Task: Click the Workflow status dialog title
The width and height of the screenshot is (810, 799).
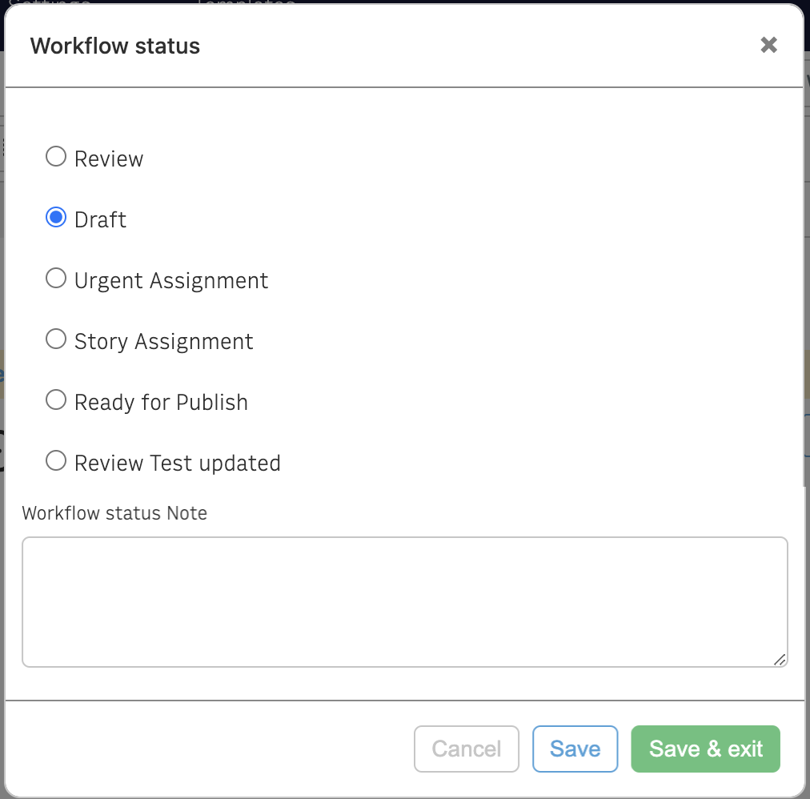Action: [x=114, y=46]
